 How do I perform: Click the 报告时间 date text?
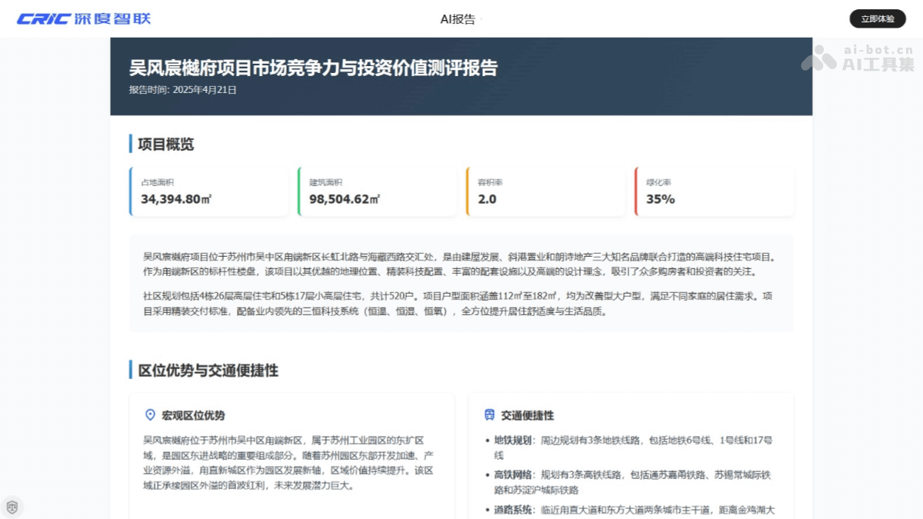pyautogui.click(x=182, y=89)
